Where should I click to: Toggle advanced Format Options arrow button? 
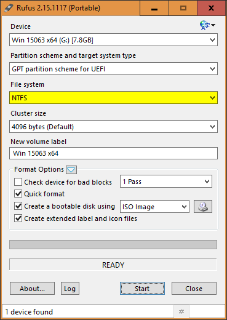point(71,170)
